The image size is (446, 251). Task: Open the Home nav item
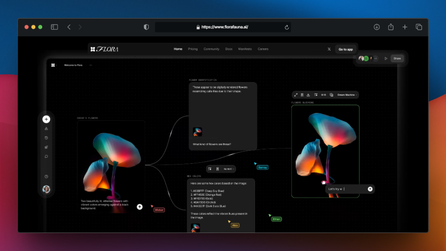point(178,49)
